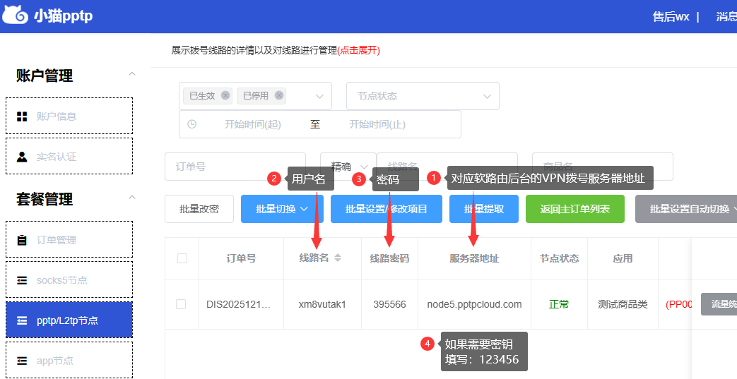Click the clock icon in date range
This screenshot has width=737, height=379.
[192, 124]
